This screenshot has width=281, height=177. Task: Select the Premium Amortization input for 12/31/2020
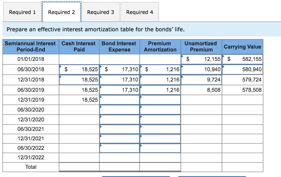coord(160,119)
